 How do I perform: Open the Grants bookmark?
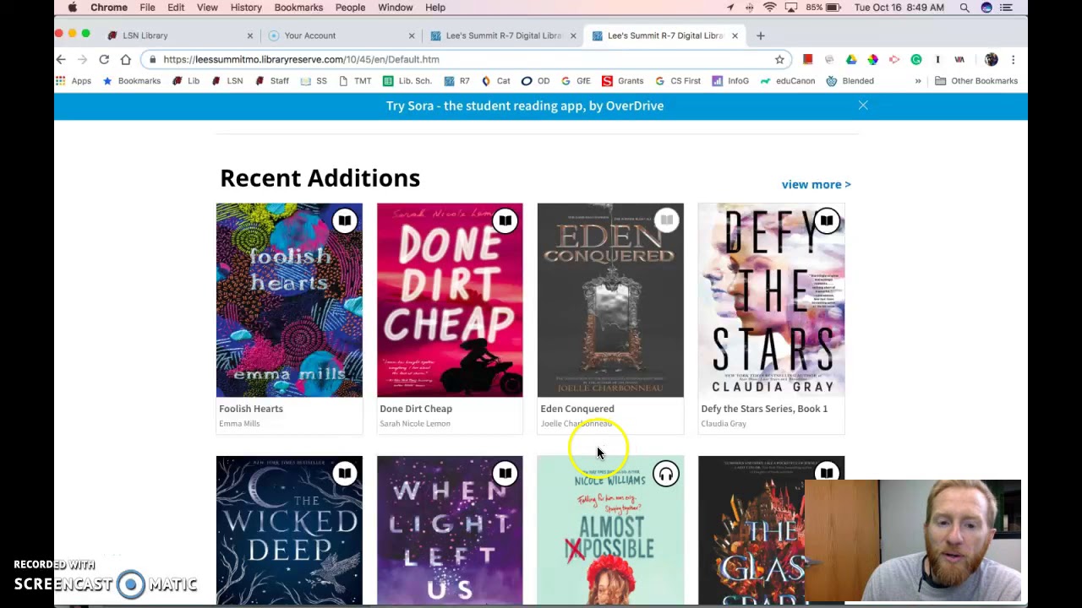622,81
